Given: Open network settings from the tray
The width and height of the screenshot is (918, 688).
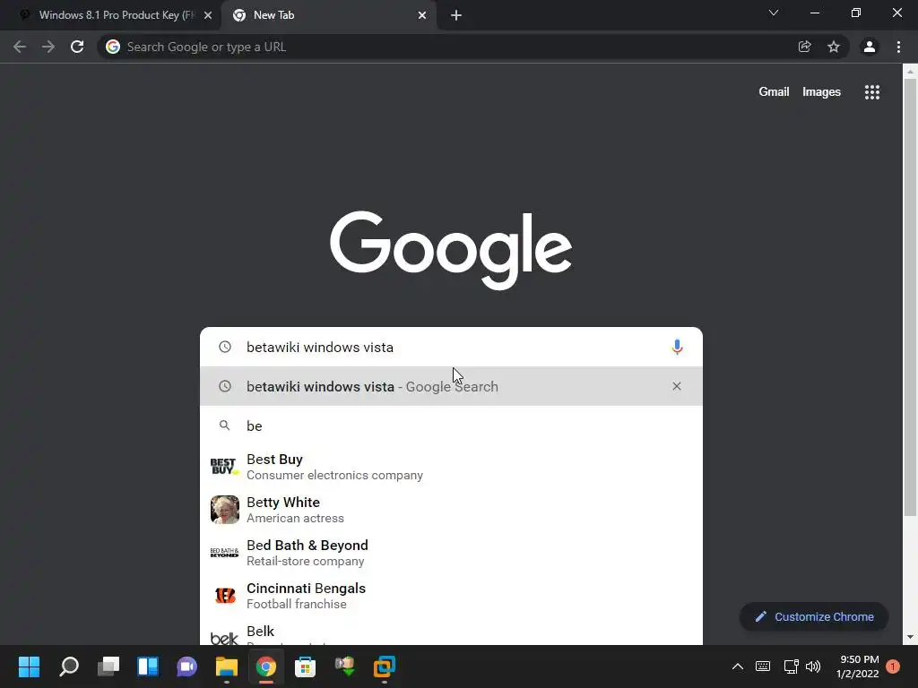Looking at the screenshot, I should (791, 666).
